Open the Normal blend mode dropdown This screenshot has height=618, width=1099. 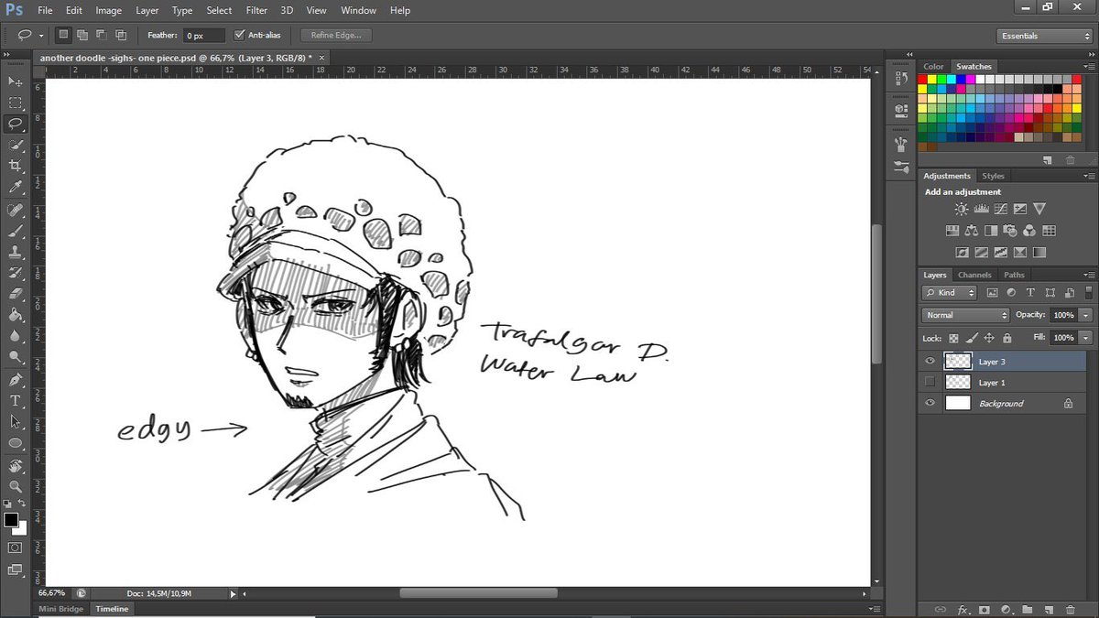(x=964, y=315)
